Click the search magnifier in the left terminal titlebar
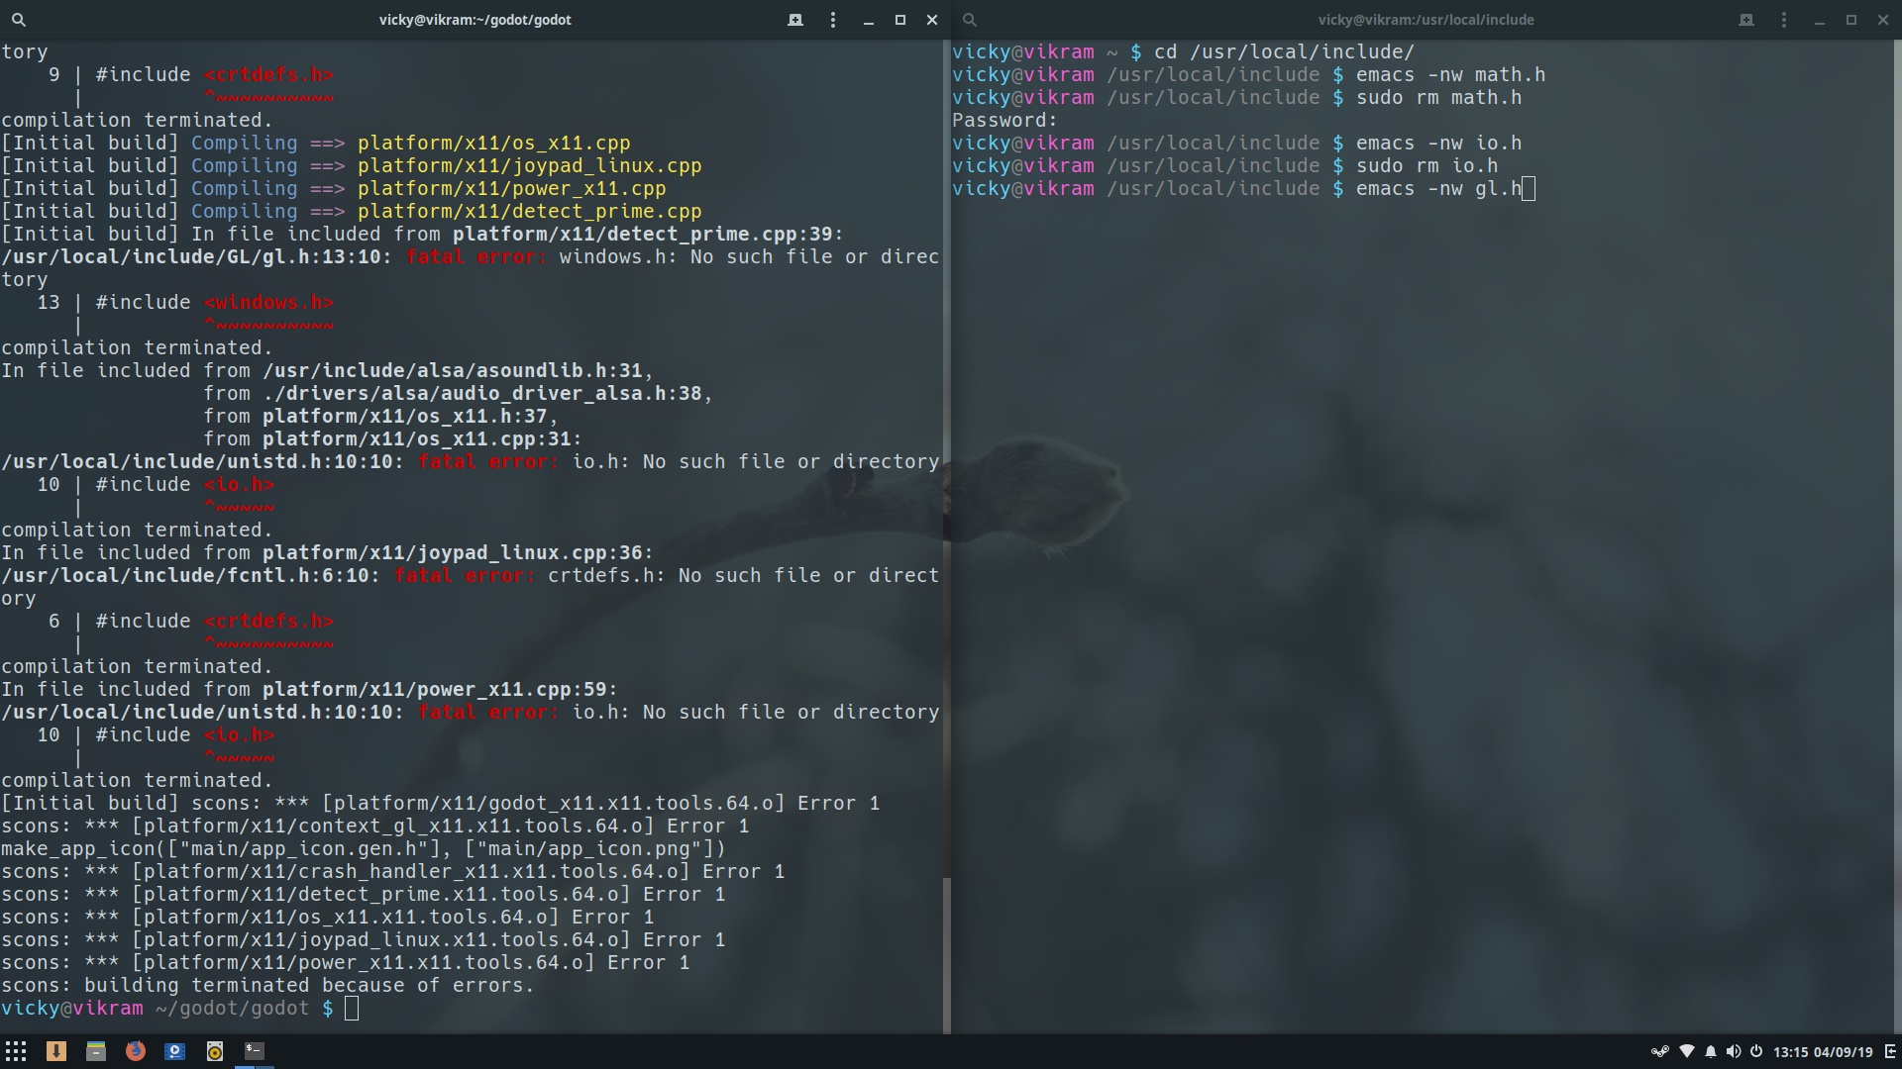1902x1069 pixels. tap(18, 19)
